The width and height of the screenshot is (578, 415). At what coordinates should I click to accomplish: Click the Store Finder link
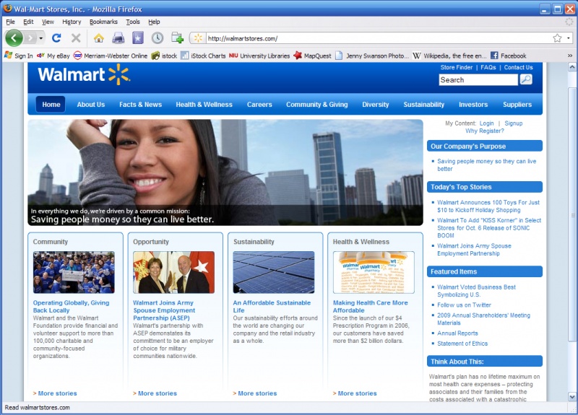pos(457,67)
